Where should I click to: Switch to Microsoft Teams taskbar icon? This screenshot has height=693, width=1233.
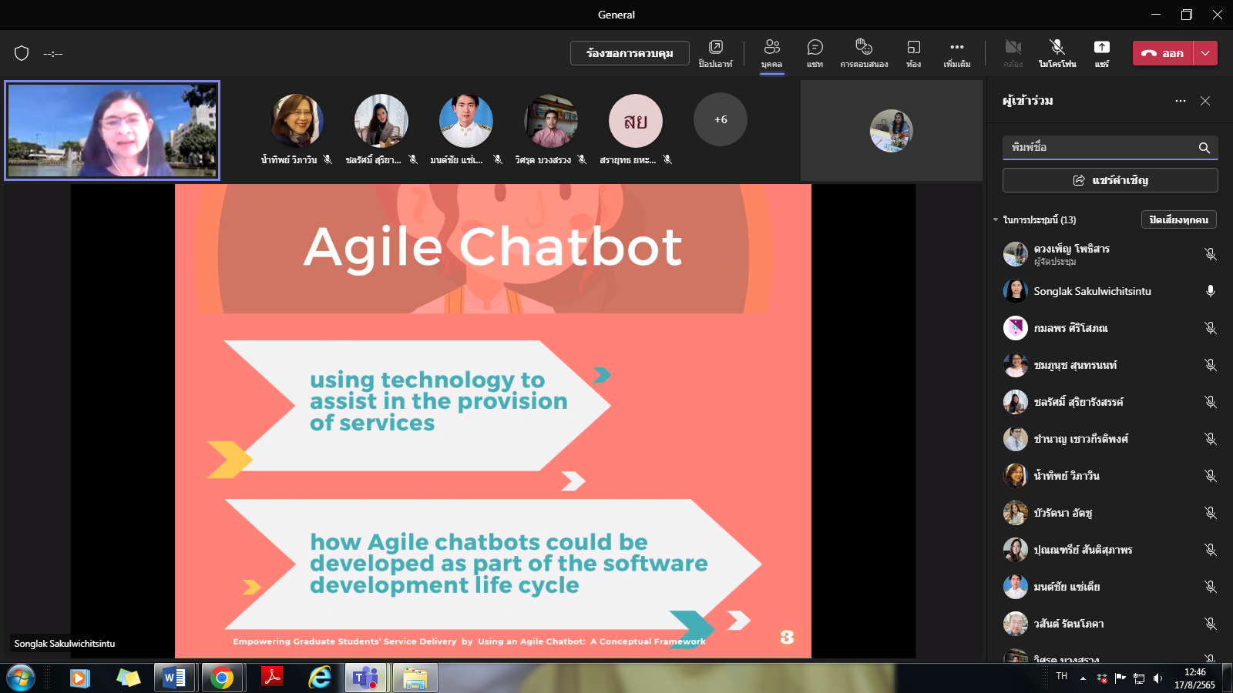[366, 678]
